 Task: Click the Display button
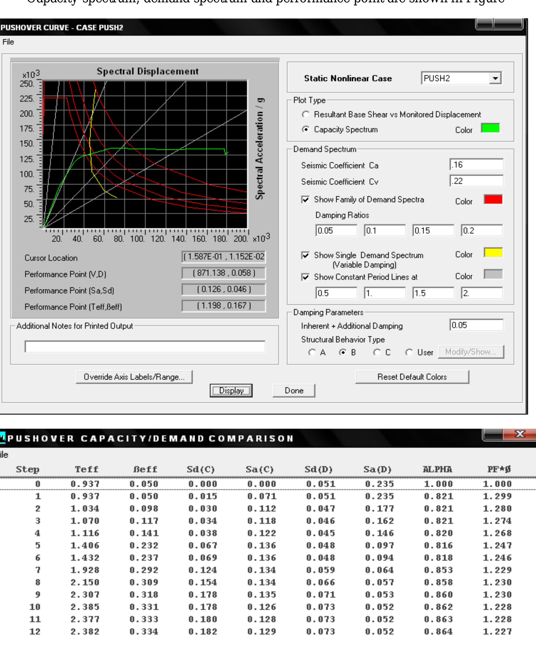(x=231, y=390)
